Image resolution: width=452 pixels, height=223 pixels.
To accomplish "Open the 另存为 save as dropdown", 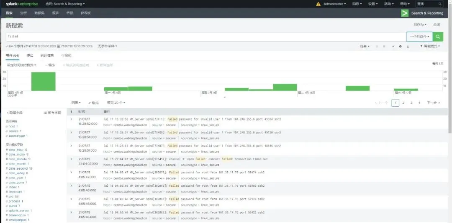I will point(420,25).
